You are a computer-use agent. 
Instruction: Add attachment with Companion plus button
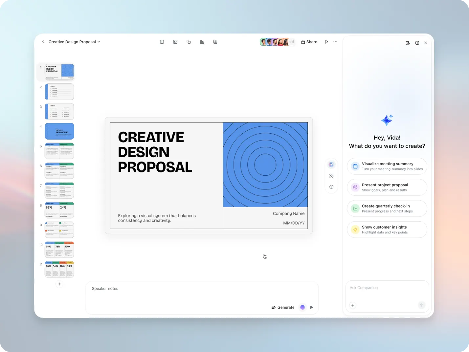point(353,305)
